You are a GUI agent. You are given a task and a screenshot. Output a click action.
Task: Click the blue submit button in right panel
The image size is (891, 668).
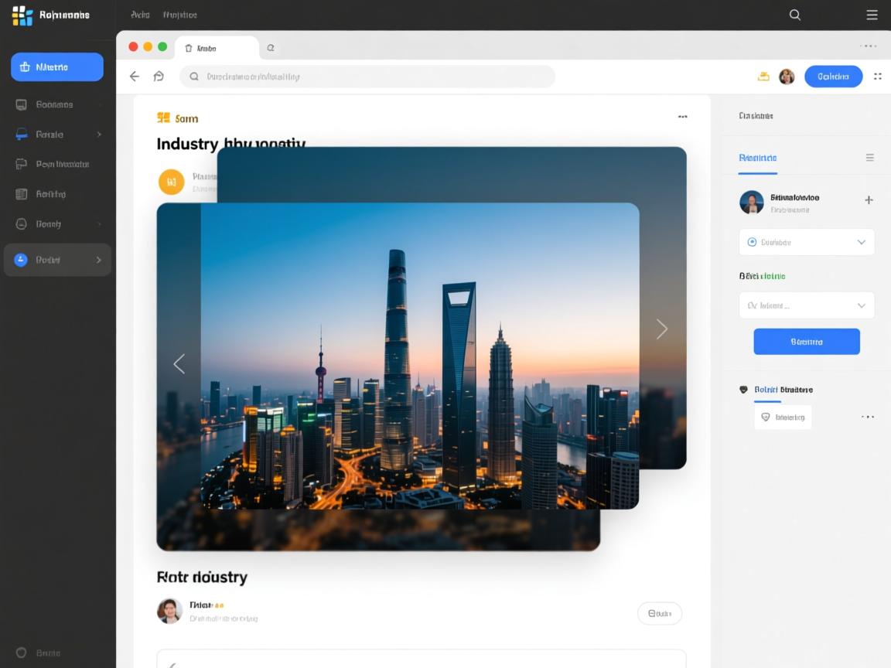point(807,342)
